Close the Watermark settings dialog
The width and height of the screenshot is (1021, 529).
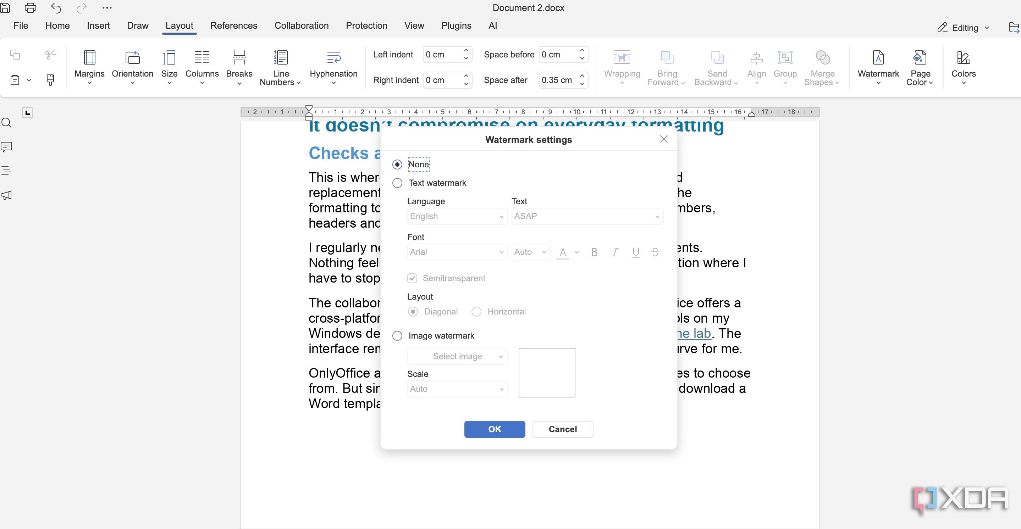[x=664, y=139]
